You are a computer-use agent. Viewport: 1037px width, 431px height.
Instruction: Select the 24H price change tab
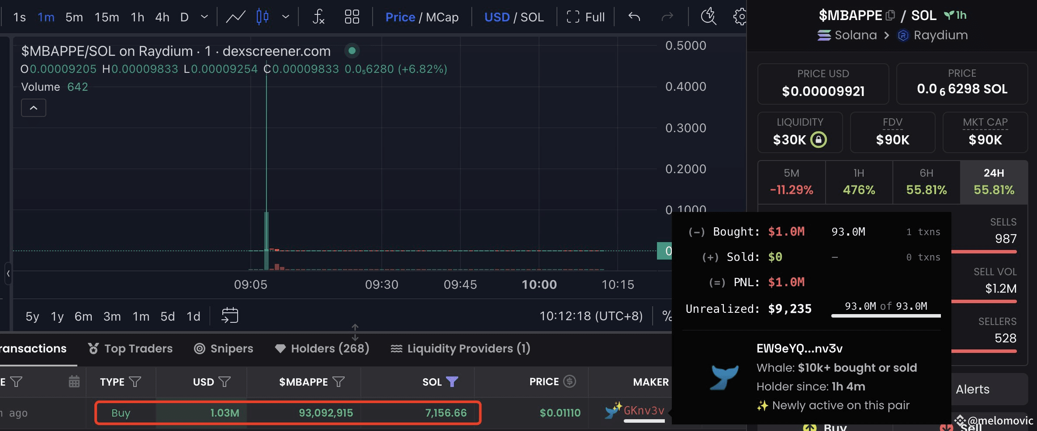[x=994, y=182]
